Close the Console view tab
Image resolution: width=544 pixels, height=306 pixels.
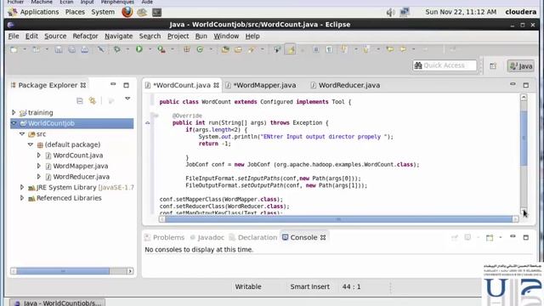click(x=323, y=238)
